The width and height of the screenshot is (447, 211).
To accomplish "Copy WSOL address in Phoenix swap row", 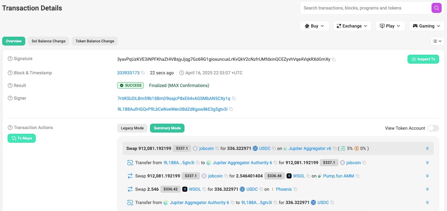I will [204, 189].
